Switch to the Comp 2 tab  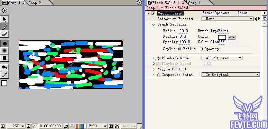click(35, 3)
